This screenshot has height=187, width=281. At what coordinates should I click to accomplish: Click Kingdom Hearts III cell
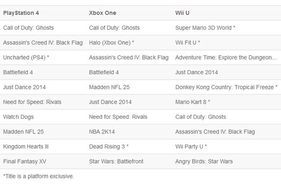point(26,146)
